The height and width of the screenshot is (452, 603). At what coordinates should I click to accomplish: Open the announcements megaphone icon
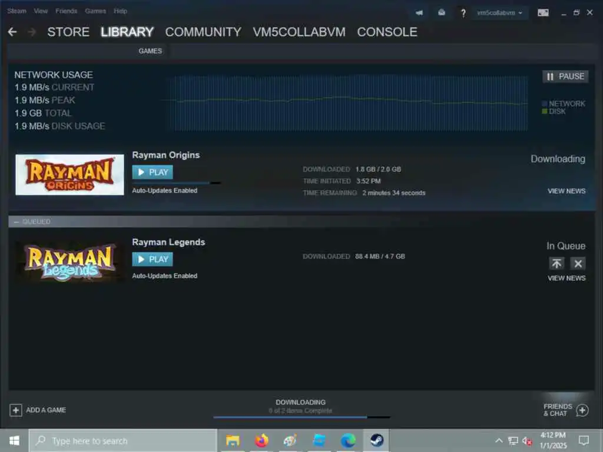[x=419, y=13]
